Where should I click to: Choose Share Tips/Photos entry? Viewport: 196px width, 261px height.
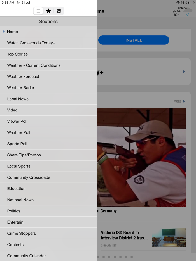(48, 155)
